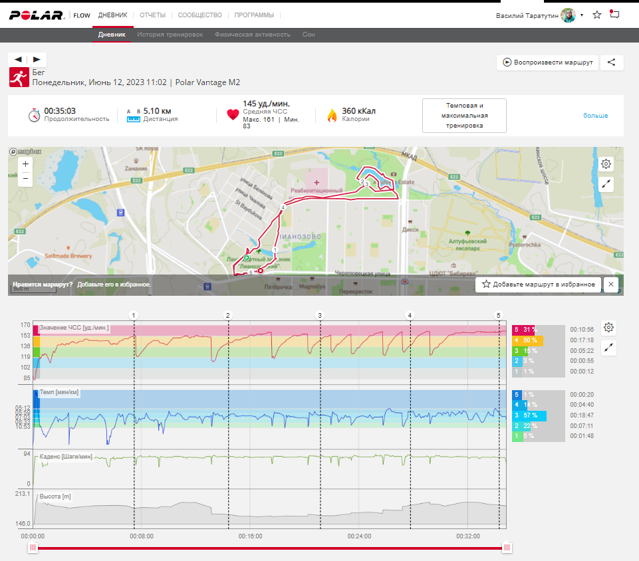Click heart rate zone 4 bar 50 %
Viewport: 639px width, 561px height.
point(527,340)
